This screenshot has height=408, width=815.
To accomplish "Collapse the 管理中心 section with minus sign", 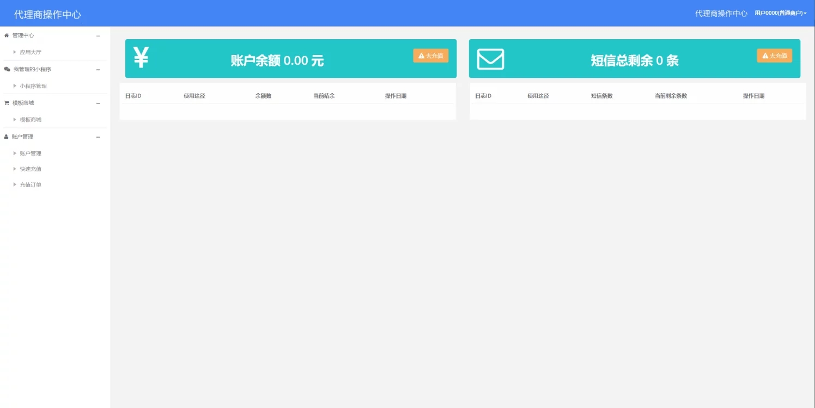I will 98,36.
